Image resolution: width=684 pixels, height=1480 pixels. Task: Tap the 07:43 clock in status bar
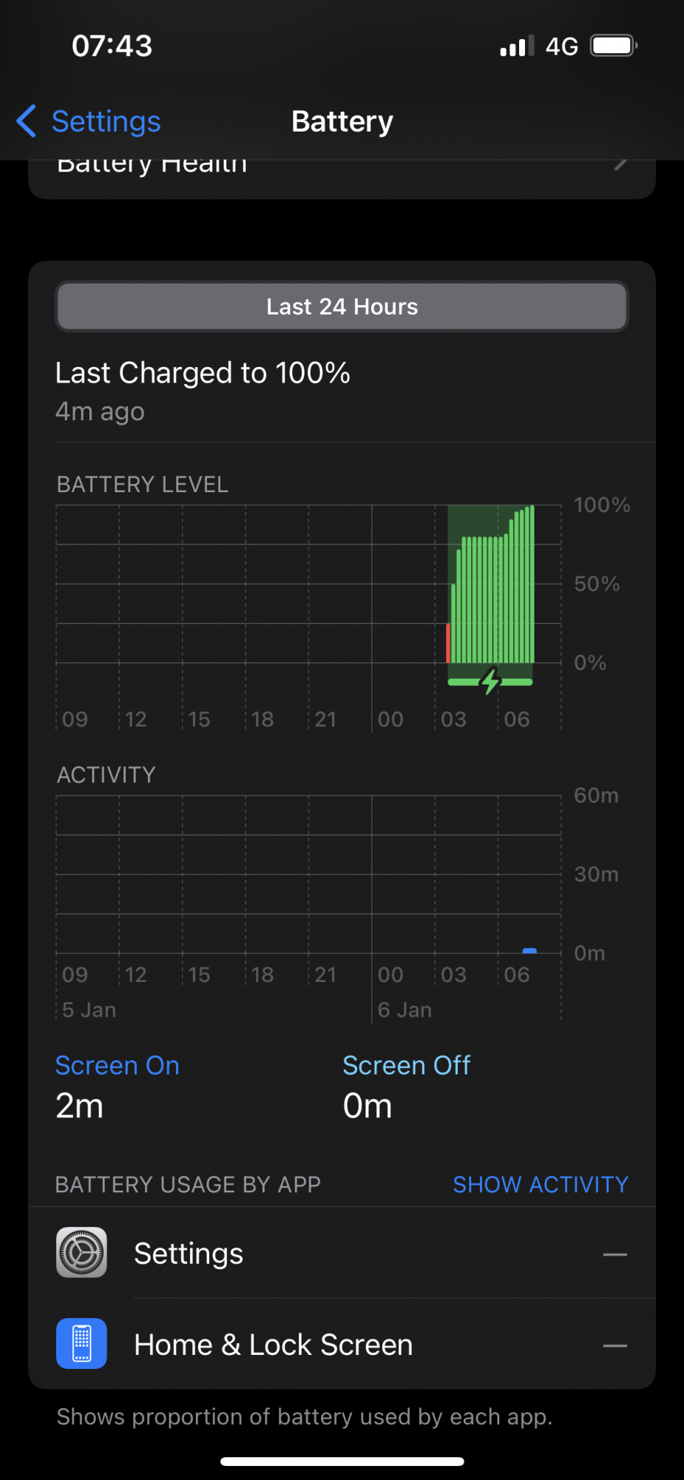click(112, 46)
